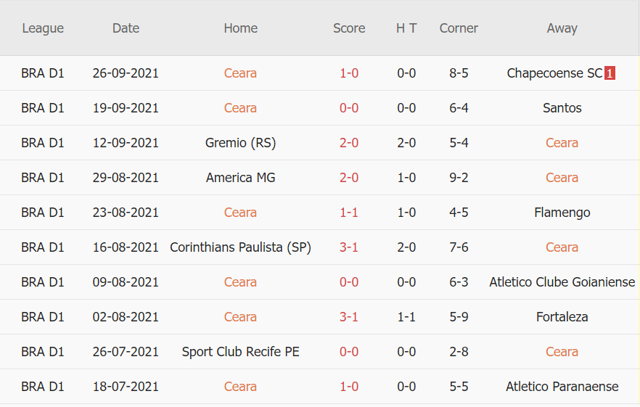
Task: Select the Fortaleza away team
Action: [x=562, y=317]
